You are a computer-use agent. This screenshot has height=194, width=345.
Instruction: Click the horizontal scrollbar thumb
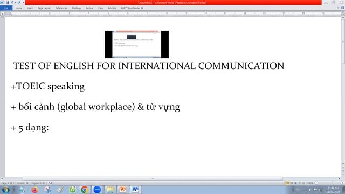click(153, 178)
